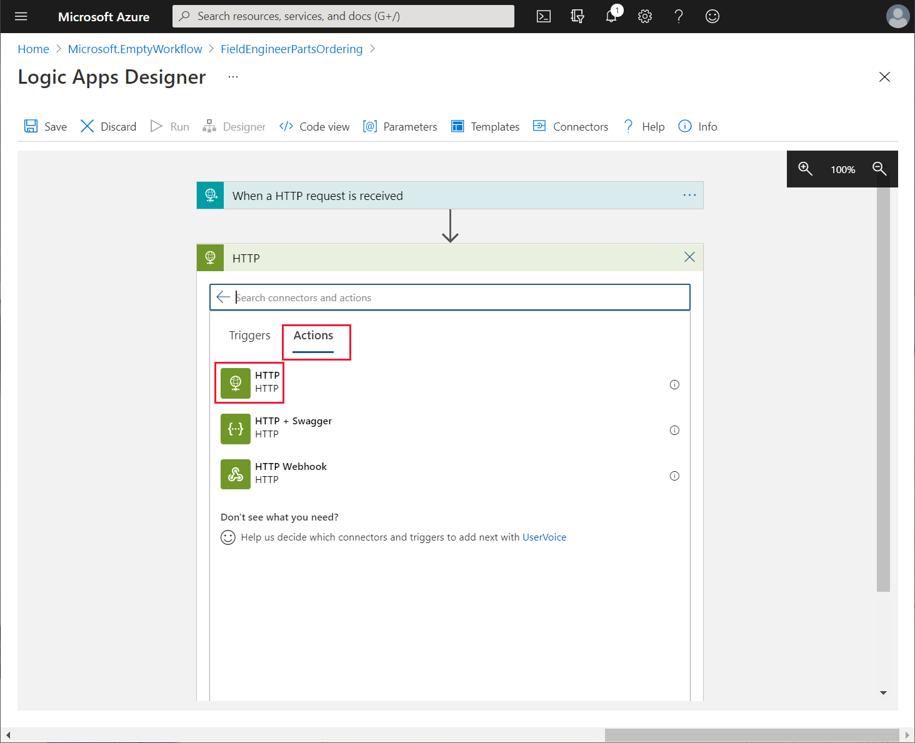The image size is (915, 743).
Task: Open the hamburger portal menu
Action: click(x=21, y=16)
